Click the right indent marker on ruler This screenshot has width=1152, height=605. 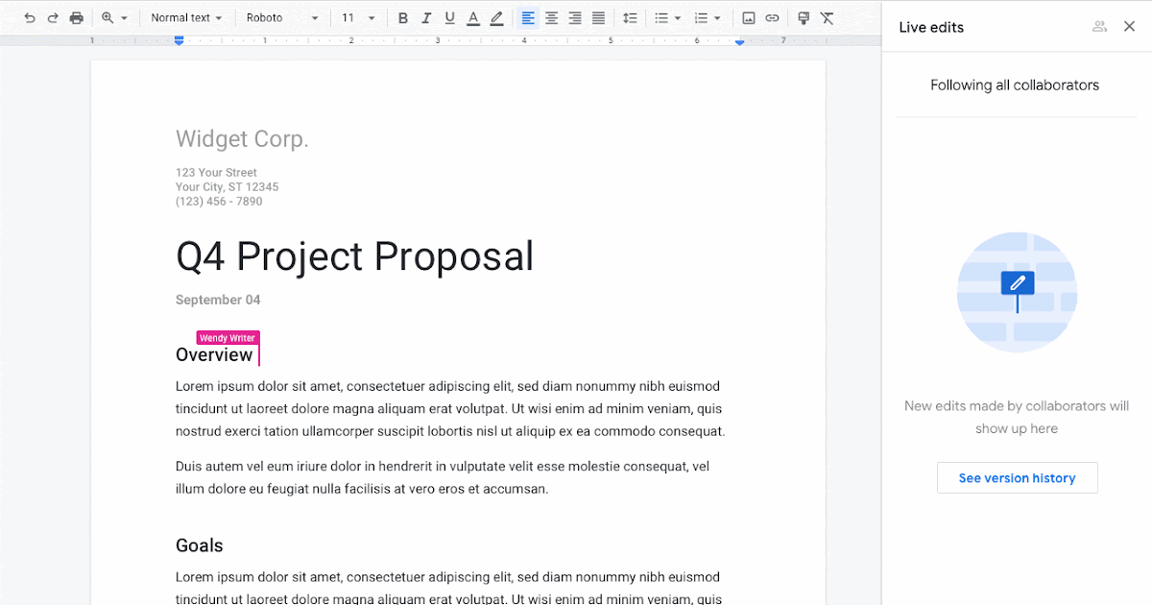[x=739, y=42]
